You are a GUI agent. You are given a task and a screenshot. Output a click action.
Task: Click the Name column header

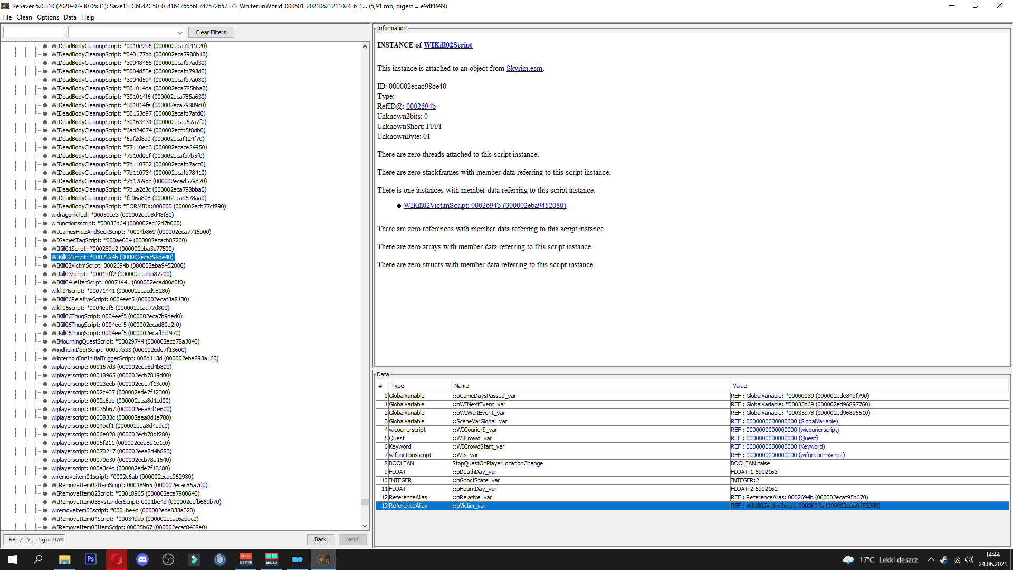click(591, 386)
